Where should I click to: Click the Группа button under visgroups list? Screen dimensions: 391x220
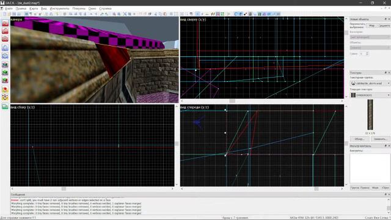click(354, 188)
